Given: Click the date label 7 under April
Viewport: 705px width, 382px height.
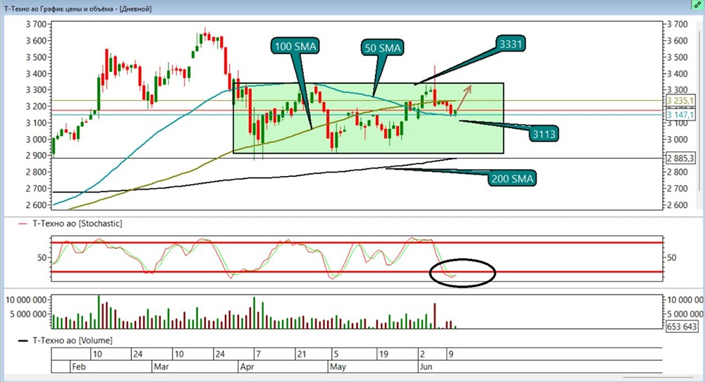Looking at the screenshot, I should tap(258, 354).
